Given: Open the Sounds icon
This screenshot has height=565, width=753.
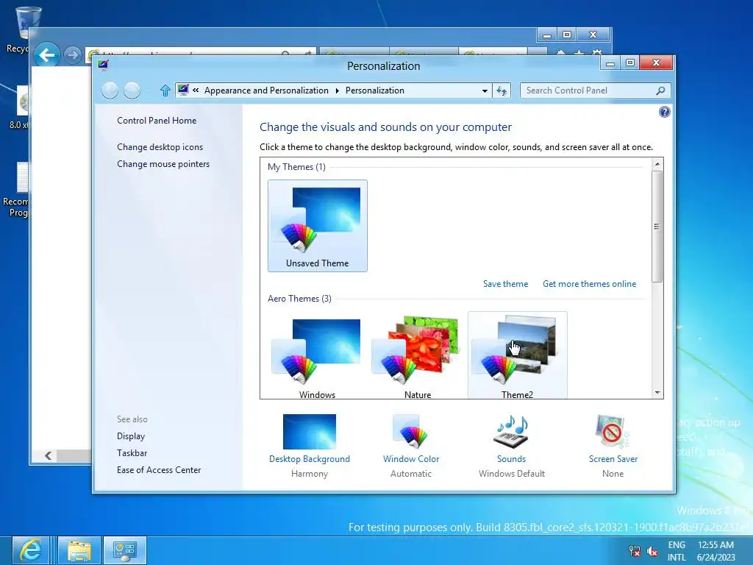Looking at the screenshot, I should (512, 431).
